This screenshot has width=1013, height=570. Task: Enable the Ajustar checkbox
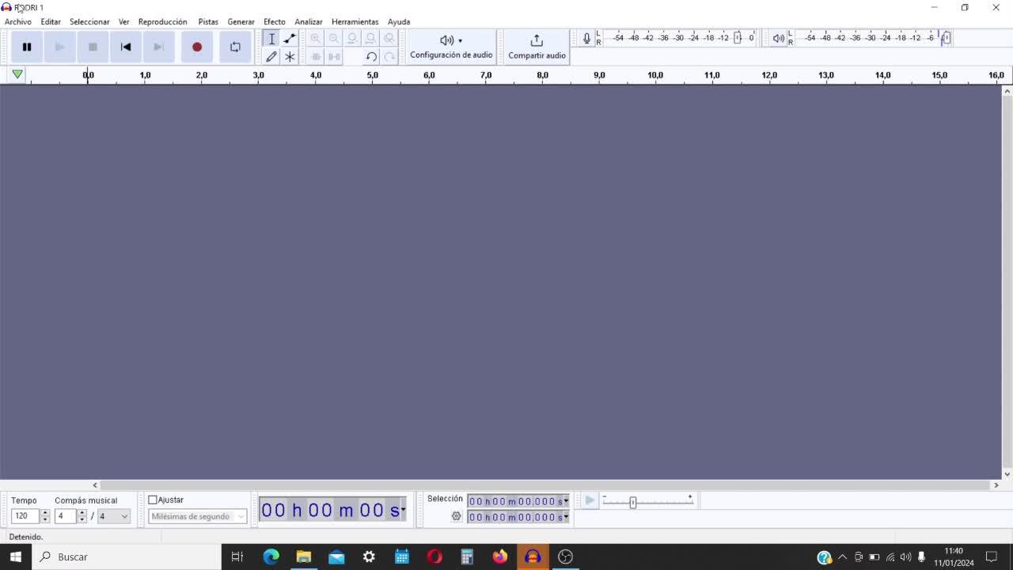[153, 500]
